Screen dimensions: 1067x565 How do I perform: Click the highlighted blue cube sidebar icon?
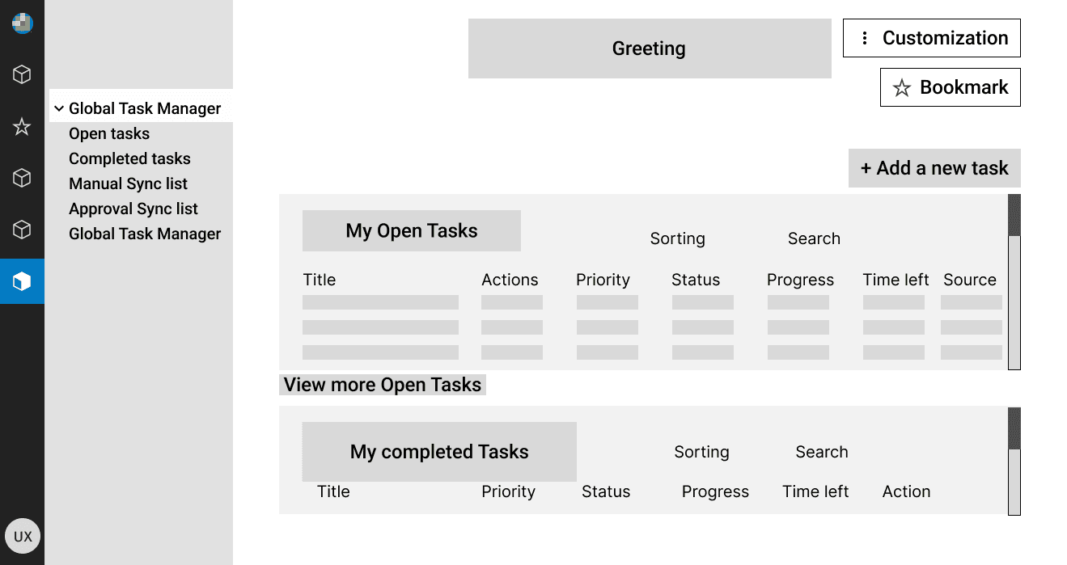[22, 281]
